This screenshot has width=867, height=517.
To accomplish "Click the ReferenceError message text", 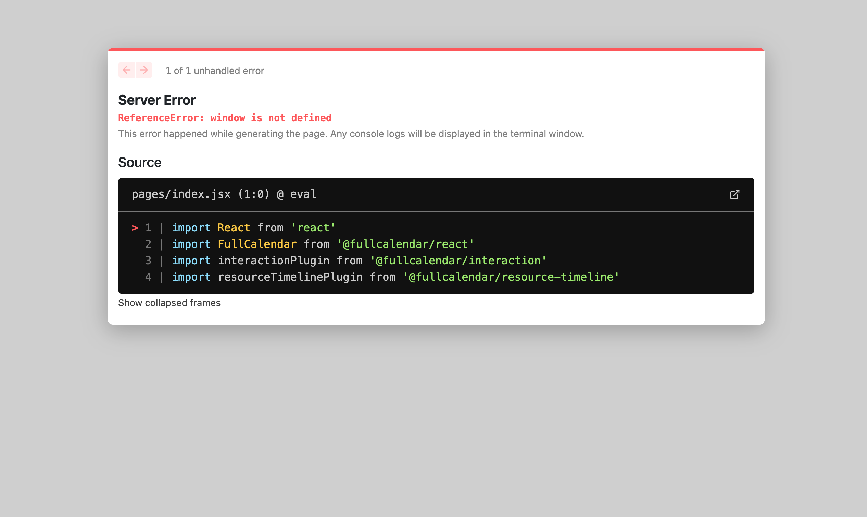I will 225,118.
